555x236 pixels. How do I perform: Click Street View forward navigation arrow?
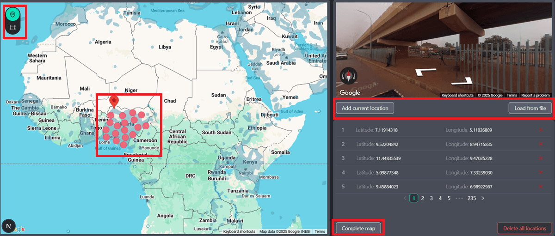point(426,72)
